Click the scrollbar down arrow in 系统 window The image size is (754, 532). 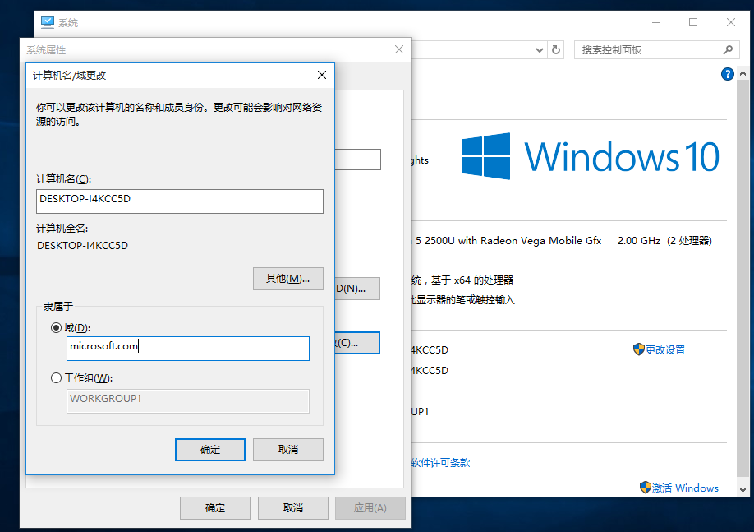pos(743,489)
